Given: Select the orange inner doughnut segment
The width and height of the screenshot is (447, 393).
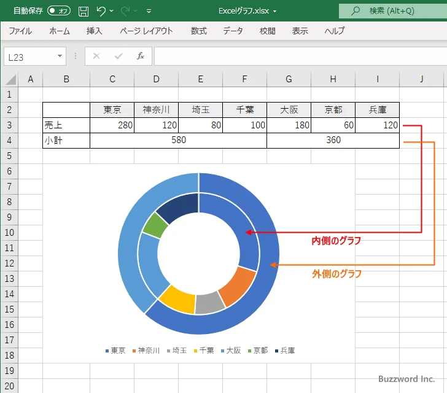Looking at the screenshot, I should click(238, 286).
